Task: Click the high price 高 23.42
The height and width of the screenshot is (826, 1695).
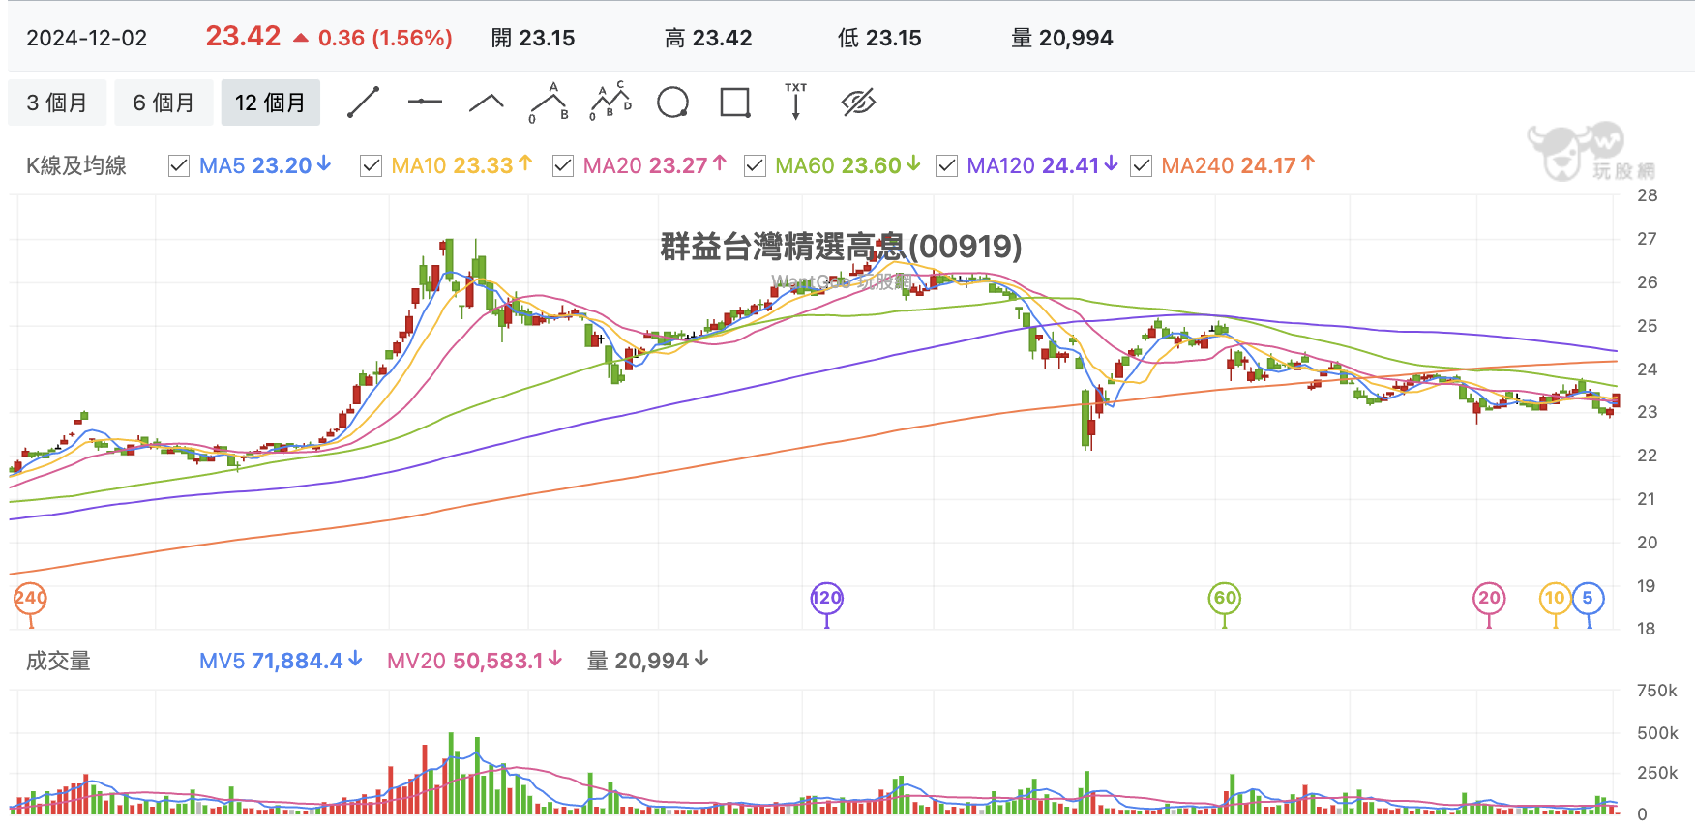Action: [x=708, y=39]
